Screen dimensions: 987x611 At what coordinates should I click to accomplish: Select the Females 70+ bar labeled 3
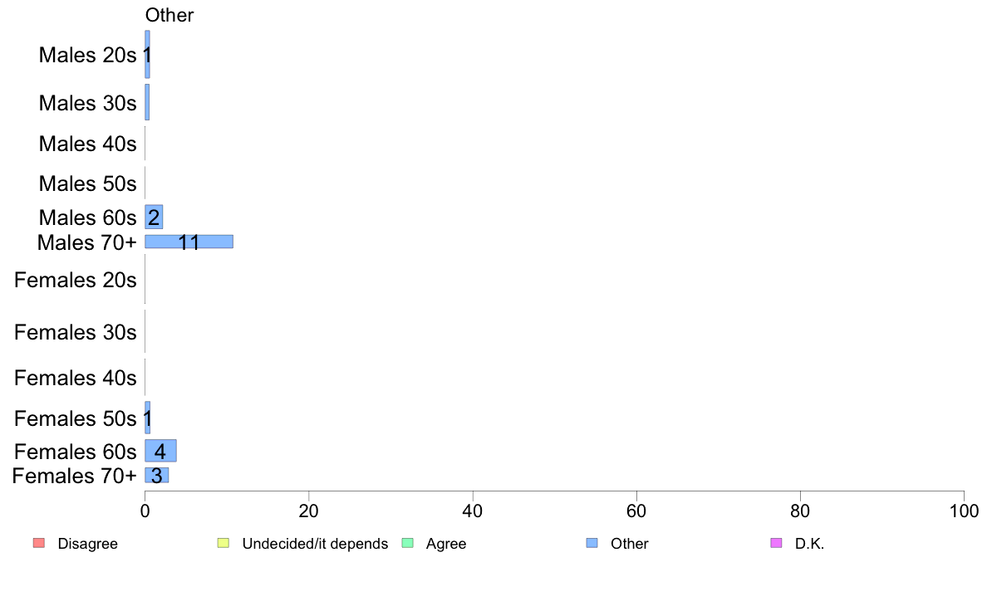(157, 475)
